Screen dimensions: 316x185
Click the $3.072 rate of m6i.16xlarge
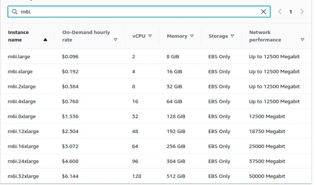point(70,146)
